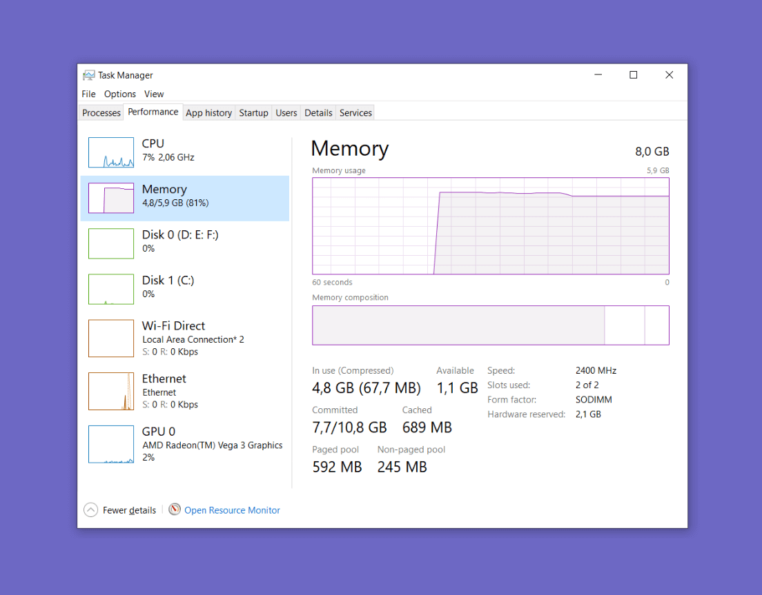Click the 'In use (Compressed)' label
The height and width of the screenshot is (595, 762).
pos(353,370)
